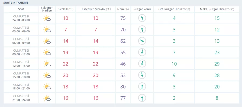Click the Saat column header

pyautogui.click(x=21, y=9)
